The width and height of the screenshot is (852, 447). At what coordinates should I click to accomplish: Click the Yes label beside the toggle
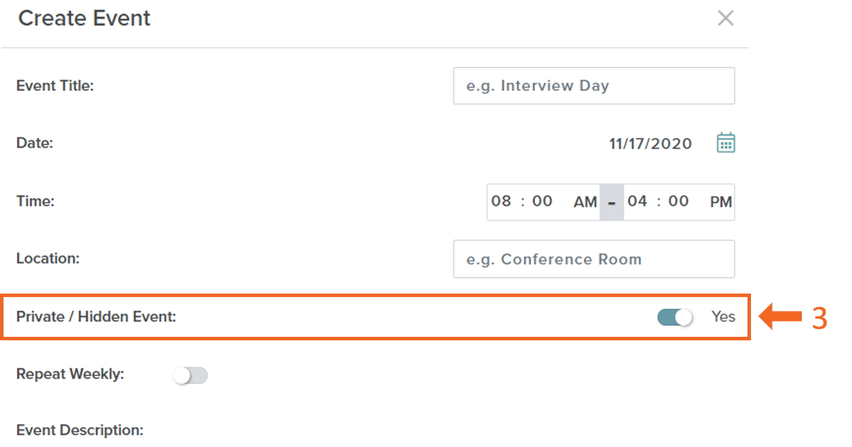tap(723, 317)
